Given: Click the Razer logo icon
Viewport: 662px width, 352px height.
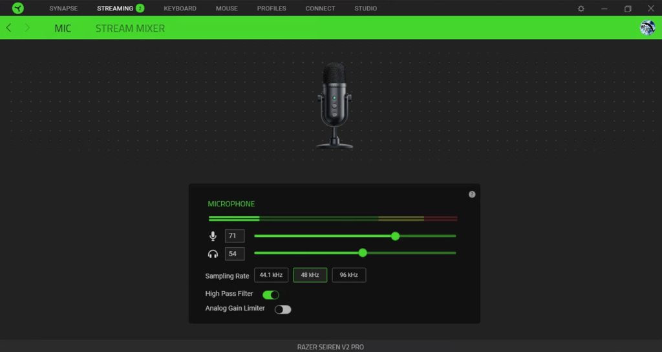Looking at the screenshot, I should click(x=17, y=8).
